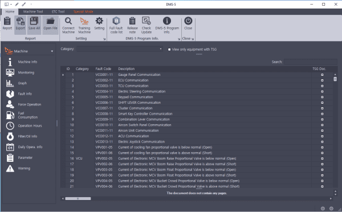Click the vertical table scrollbar thumb
342x212 pixels.
pyautogui.click(x=335, y=79)
